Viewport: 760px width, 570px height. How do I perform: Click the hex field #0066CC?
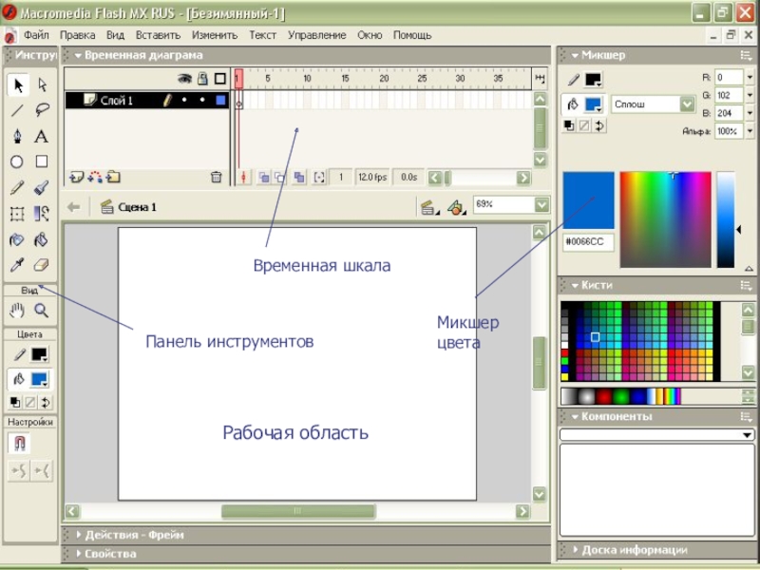click(x=588, y=242)
